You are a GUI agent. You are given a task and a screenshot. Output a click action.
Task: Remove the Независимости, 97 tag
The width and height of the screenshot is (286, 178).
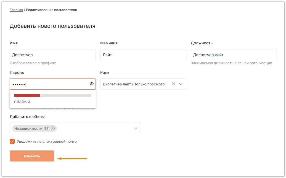coord(53,128)
